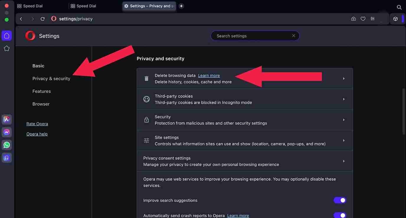The image size is (406, 218).
Task: Open WhatsApp from the sidebar
Action: (x=6, y=145)
